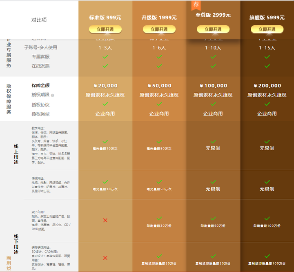This screenshot has height=272, width=294.
Task: Click 授权协议 check mark in 标准版 column
Action: tap(105, 104)
